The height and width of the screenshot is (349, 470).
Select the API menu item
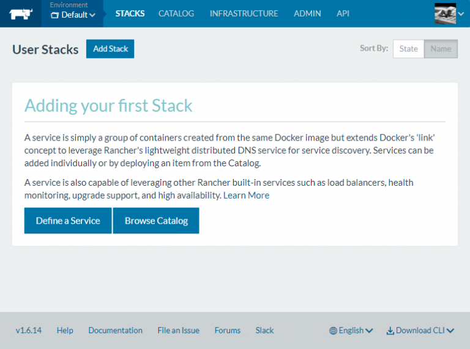coord(343,13)
